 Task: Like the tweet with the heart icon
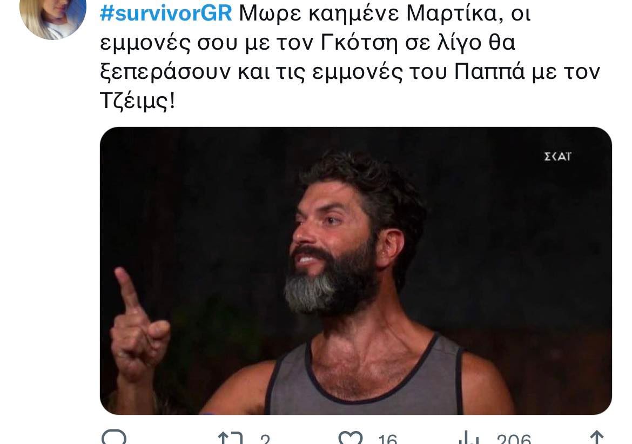[350, 438]
